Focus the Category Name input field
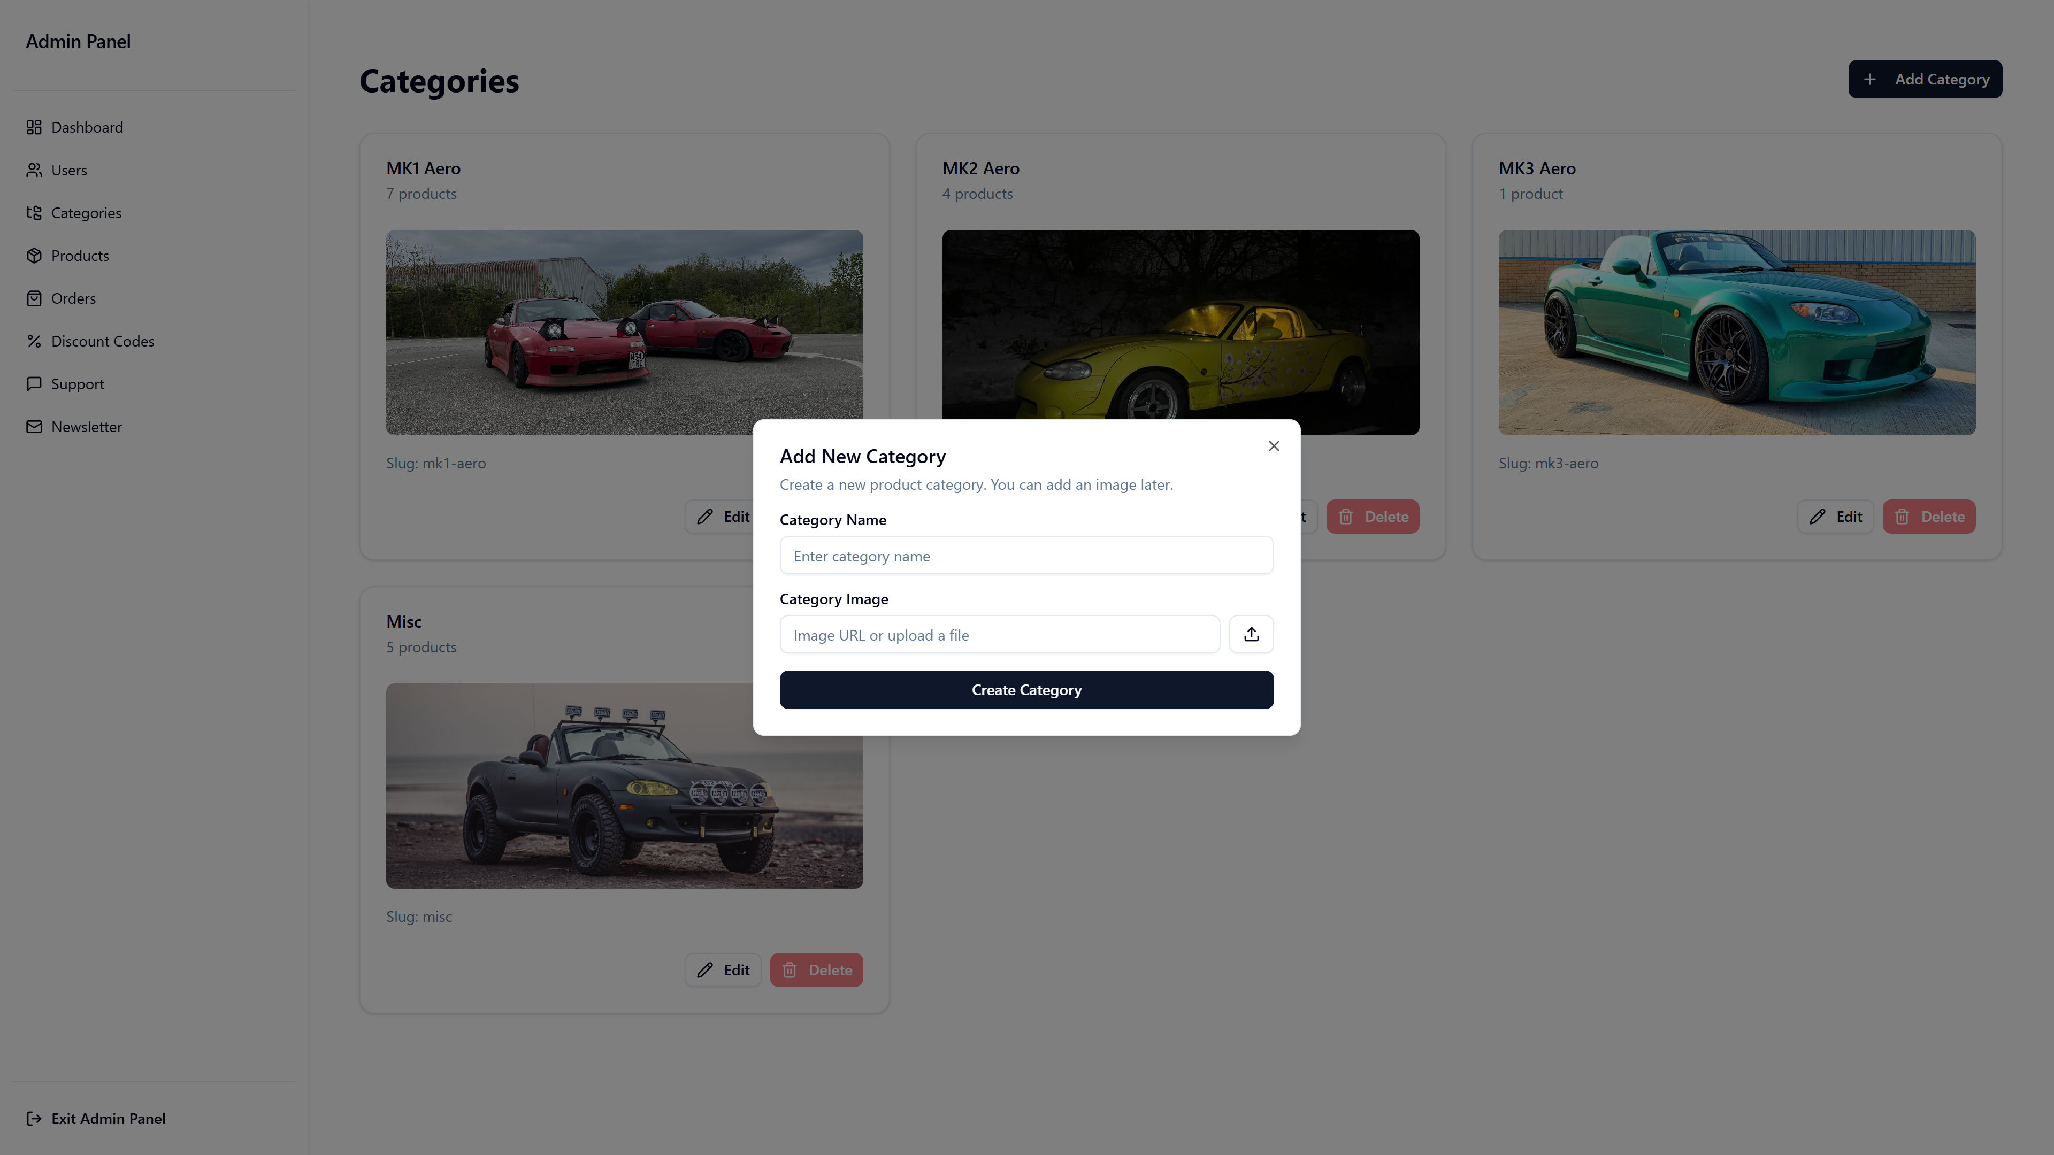2054x1155 pixels. click(1026, 556)
